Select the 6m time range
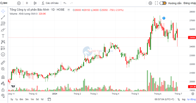This screenshot has height=103, width=196. (21, 99)
